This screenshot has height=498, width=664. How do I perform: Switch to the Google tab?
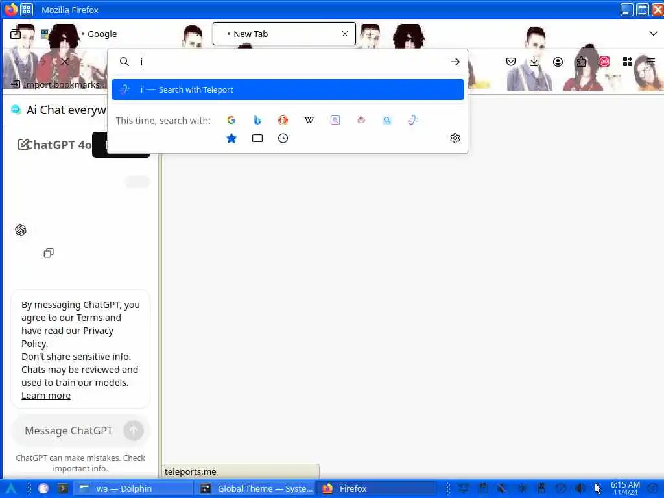point(102,34)
